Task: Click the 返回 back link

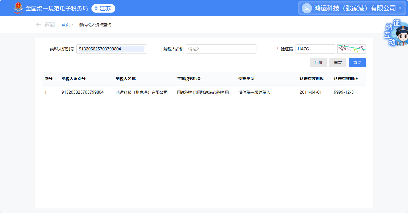Action: pyautogui.click(x=49, y=25)
